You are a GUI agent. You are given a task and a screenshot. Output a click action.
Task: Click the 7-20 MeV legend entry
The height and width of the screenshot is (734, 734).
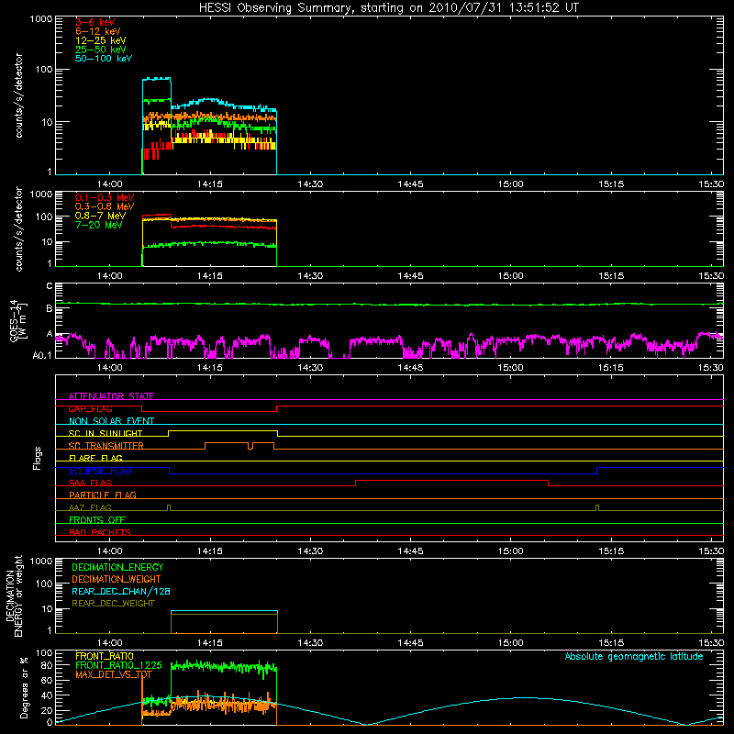(x=99, y=225)
